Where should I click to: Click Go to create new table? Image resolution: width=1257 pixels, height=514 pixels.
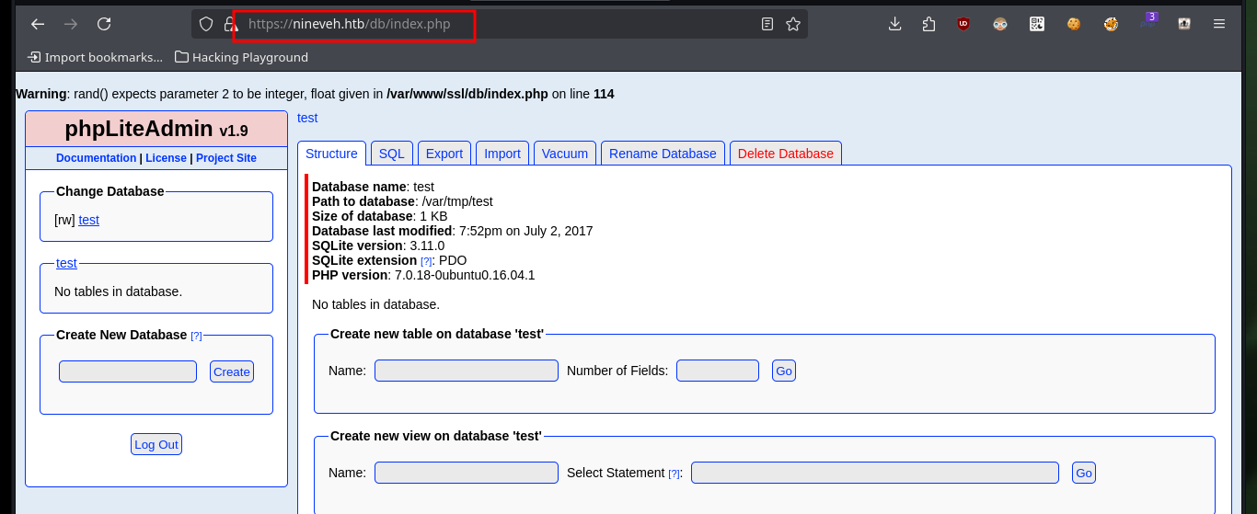[x=784, y=371]
